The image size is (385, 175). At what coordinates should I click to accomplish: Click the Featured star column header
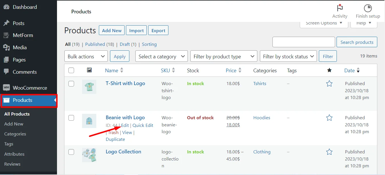click(x=329, y=70)
